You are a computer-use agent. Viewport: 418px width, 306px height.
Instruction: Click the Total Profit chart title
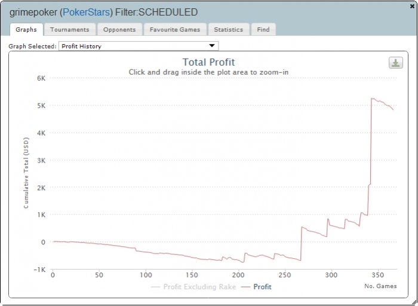pos(209,62)
